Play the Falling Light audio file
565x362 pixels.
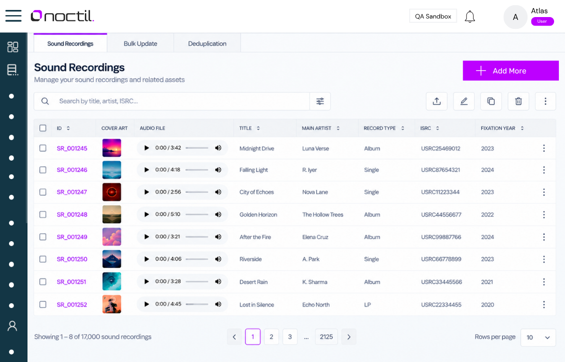pyautogui.click(x=146, y=170)
